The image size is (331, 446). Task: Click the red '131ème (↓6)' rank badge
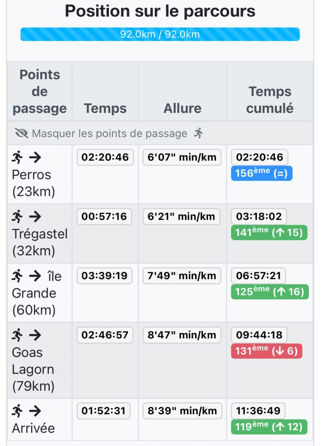[x=267, y=351]
